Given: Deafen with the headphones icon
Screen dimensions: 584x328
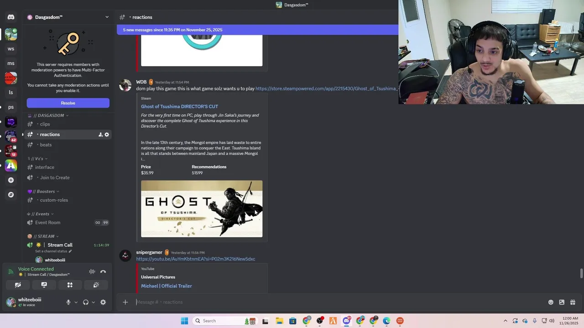Looking at the screenshot, I should [85, 302].
